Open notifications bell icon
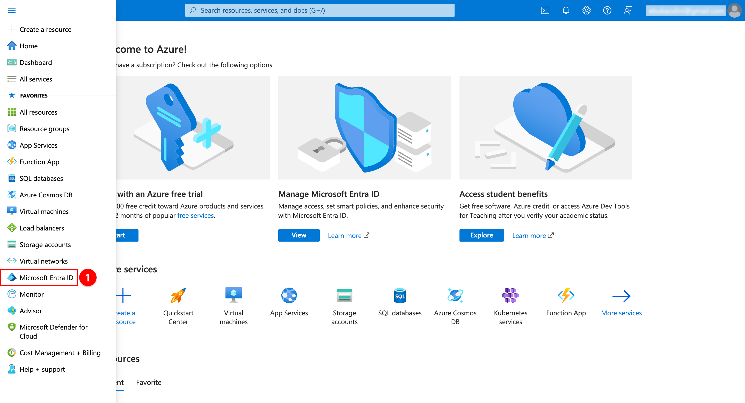 coord(566,10)
